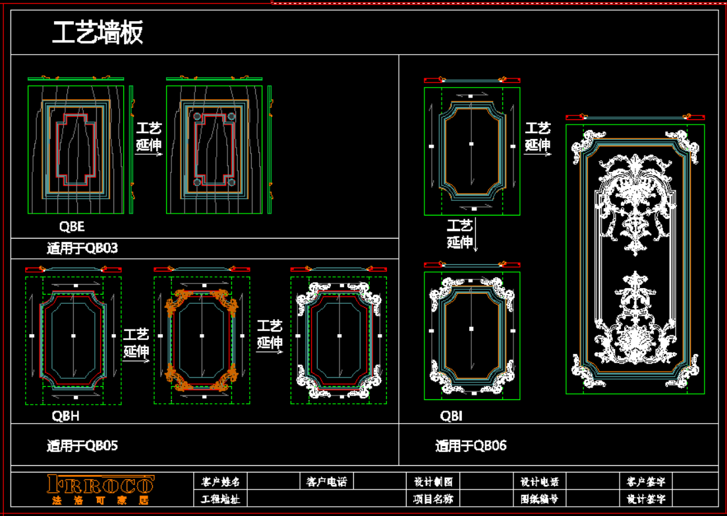This screenshot has width=727, height=516.
Task: Click the 图纸编号 field label
Action: pyautogui.click(x=539, y=499)
